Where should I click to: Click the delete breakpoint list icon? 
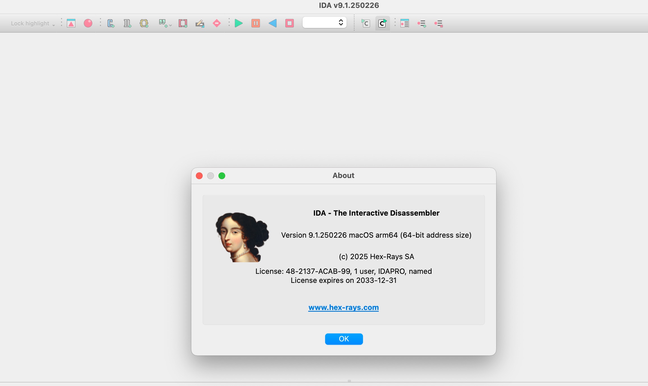pos(439,23)
